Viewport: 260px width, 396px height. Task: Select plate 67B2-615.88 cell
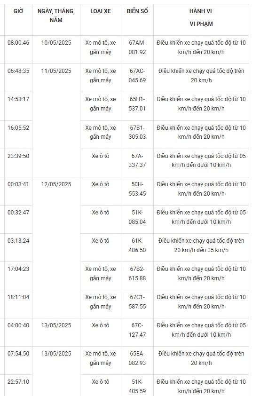(137, 274)
